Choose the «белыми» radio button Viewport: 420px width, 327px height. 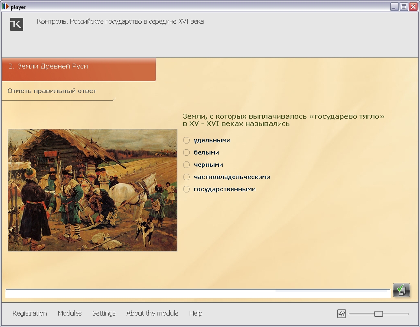tap(187, 152)
